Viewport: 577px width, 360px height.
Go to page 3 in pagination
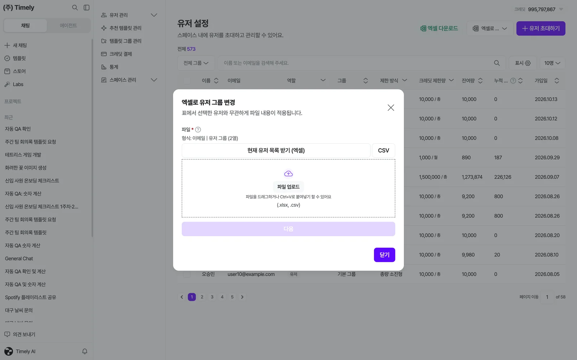click(212, 297)
